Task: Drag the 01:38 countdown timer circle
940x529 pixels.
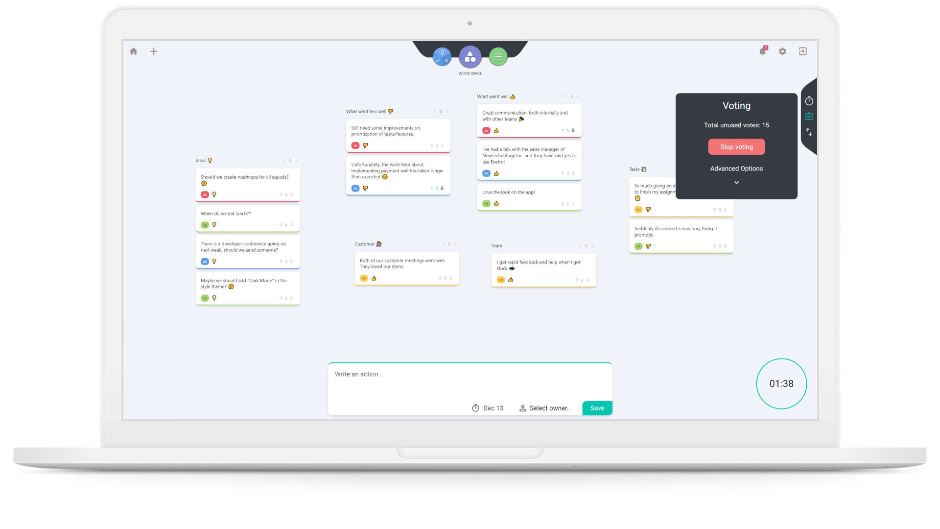Action: 781,383
